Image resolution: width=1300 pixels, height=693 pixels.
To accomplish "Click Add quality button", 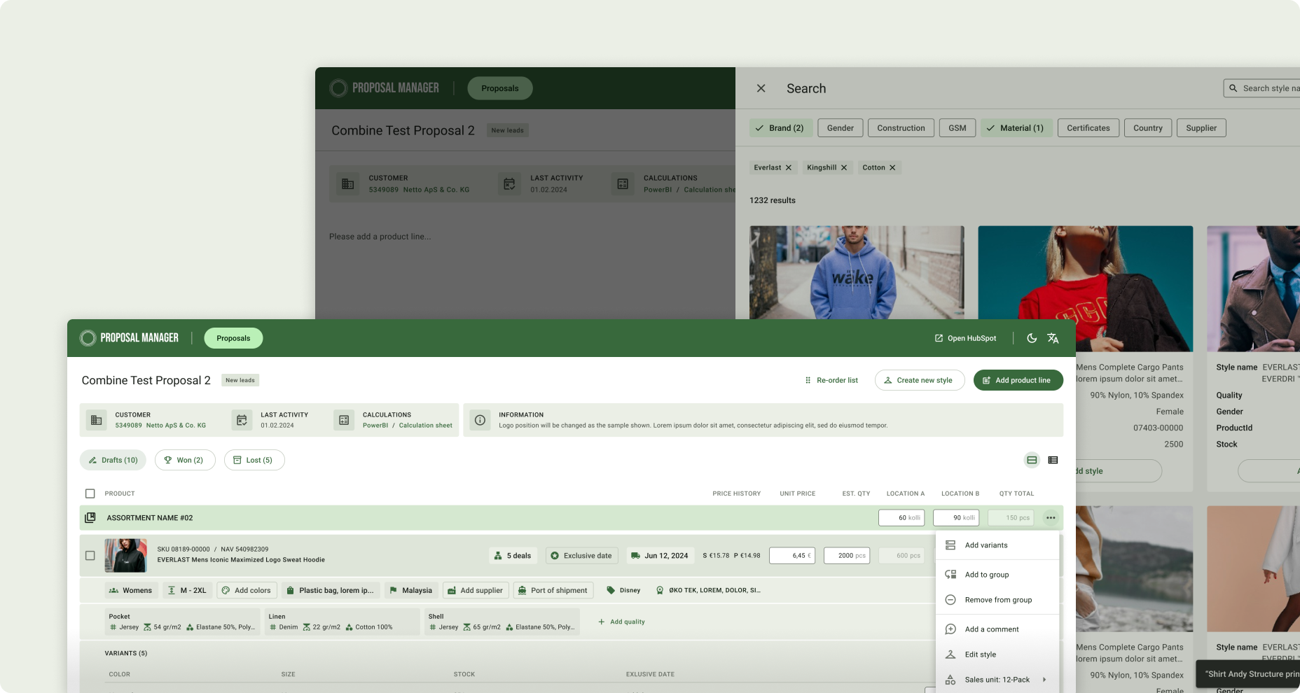I will click(x=621, y=622).
